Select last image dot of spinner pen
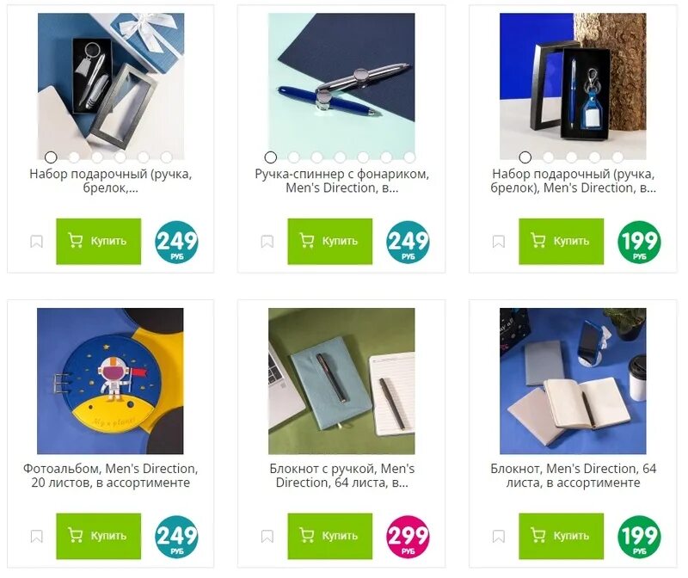 pyautogui.click(x=409, y=157)
